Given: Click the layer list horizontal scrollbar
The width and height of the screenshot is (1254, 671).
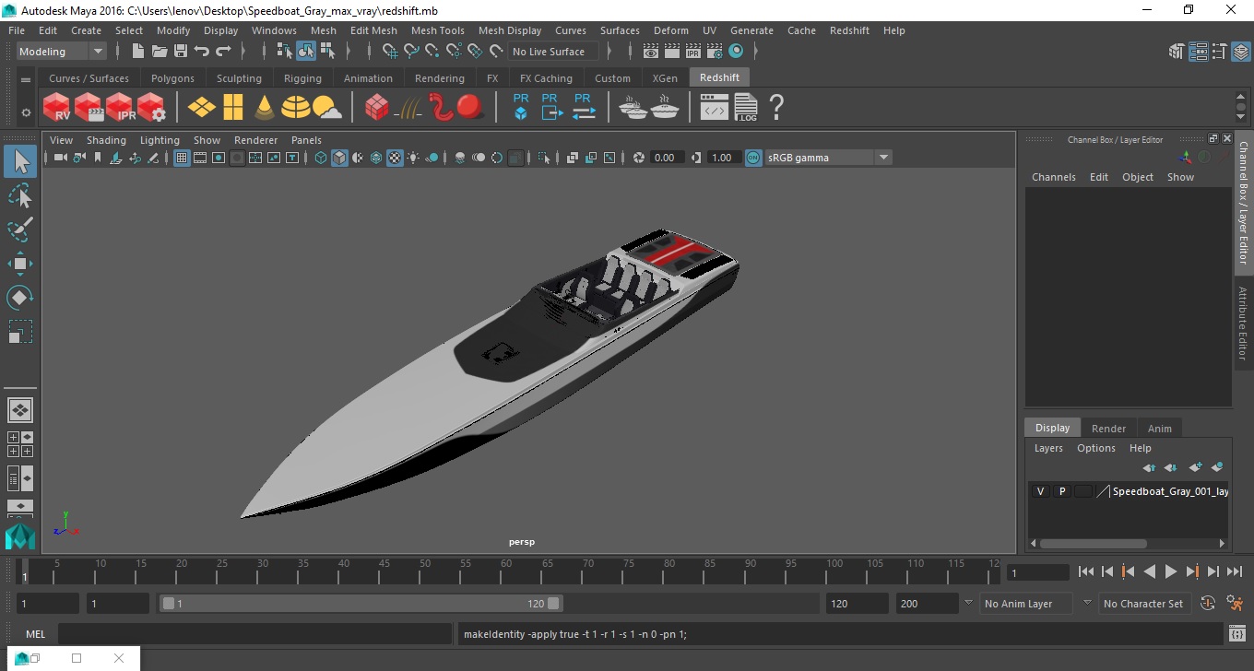Looking at the screenshot, I should pyautogui.click(x=1093, y=544).
